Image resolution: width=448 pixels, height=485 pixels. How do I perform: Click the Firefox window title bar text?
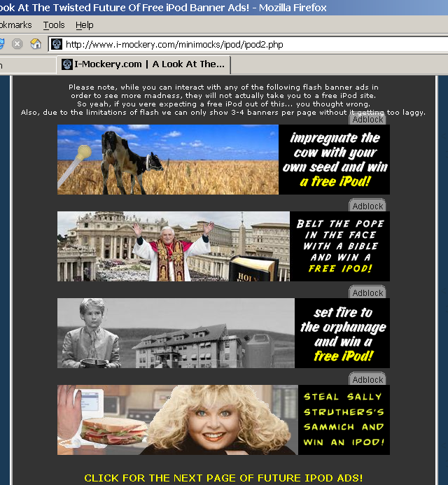[x=163, y=8]
